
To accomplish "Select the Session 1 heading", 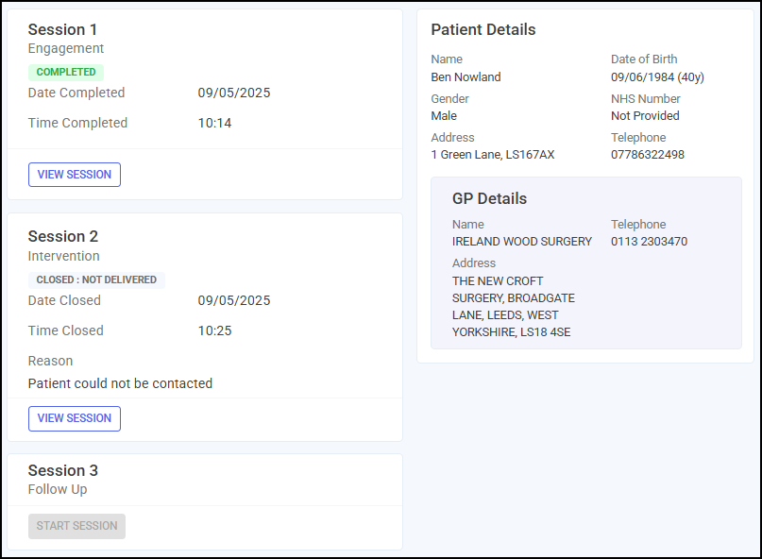I will click(62, 29).
